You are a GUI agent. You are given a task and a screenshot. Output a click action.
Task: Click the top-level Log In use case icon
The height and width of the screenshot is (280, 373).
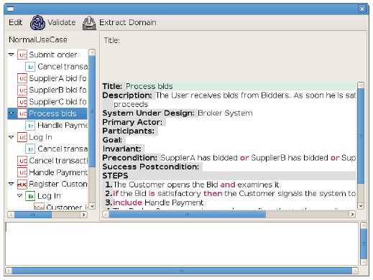[22, 137]
